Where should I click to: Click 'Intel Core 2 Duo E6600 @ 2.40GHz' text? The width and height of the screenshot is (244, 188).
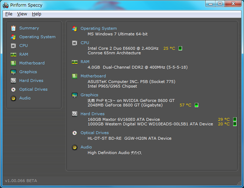tap(123, 49)
